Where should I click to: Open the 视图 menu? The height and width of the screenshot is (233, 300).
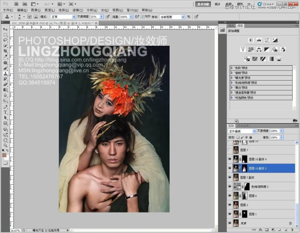(118, 10)
